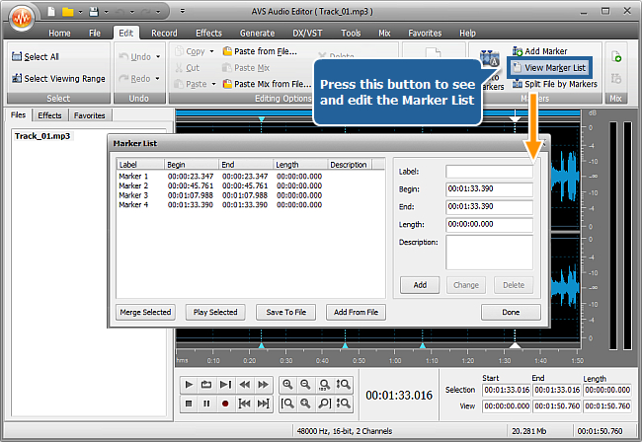
Task: Start recording with red Record button
Action: [x=225, y=404]
